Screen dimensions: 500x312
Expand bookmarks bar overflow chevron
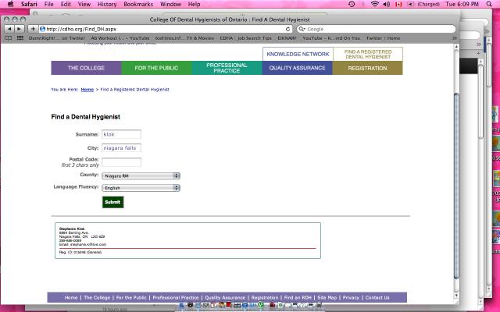(x=455, y=38)
